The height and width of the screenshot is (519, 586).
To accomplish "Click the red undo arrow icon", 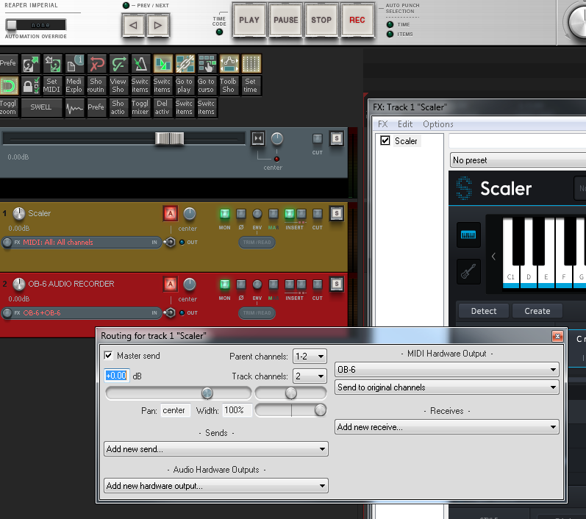I will 97,64.
